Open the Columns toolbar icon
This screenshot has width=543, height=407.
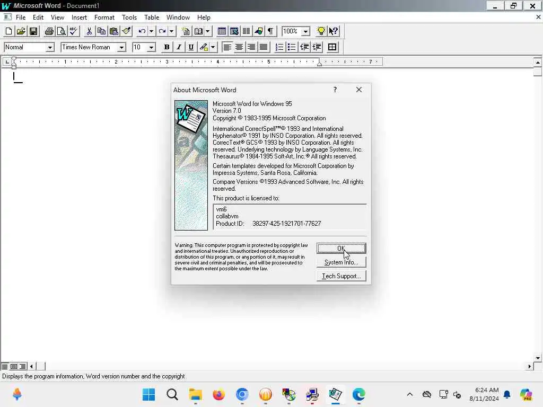click(x=246, y=31)
